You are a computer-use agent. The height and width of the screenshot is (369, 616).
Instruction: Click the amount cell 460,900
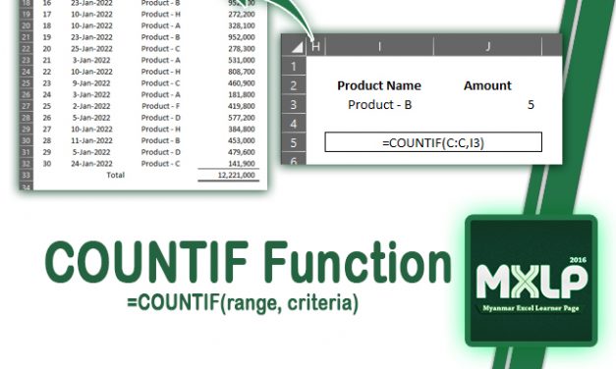[x=242, y=83]
